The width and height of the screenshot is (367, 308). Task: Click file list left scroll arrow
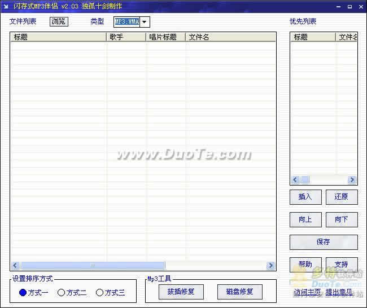15,265
